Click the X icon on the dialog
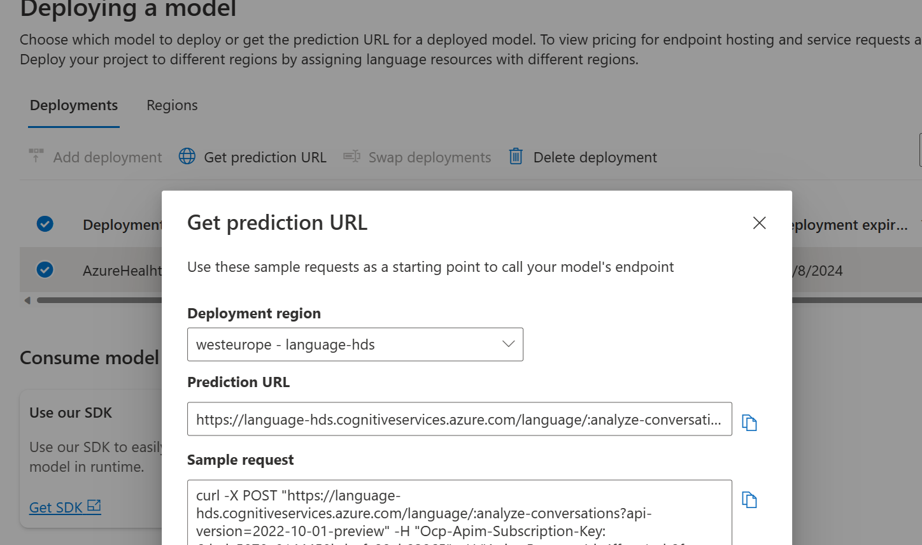 pyautogui.click(x=759, y=223)
